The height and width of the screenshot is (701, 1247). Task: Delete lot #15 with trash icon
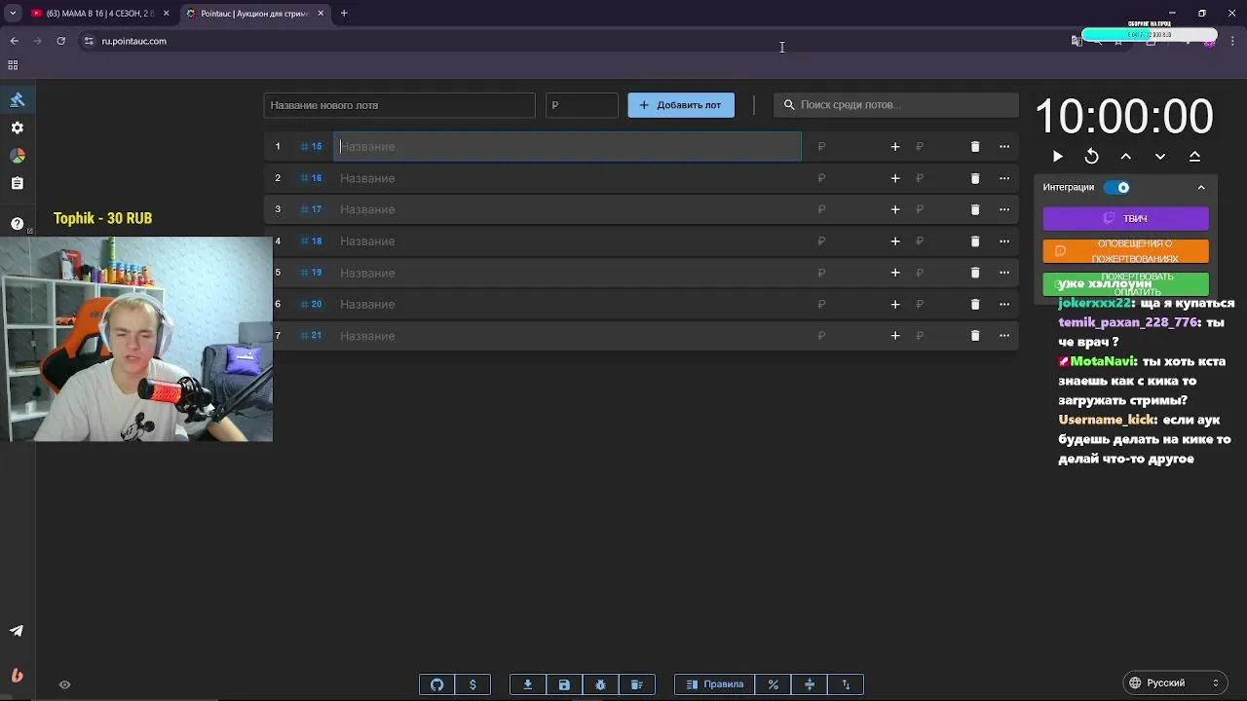click(975, 147)
